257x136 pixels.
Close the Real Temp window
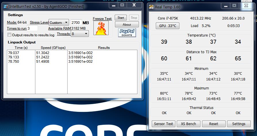pos(246,6)
